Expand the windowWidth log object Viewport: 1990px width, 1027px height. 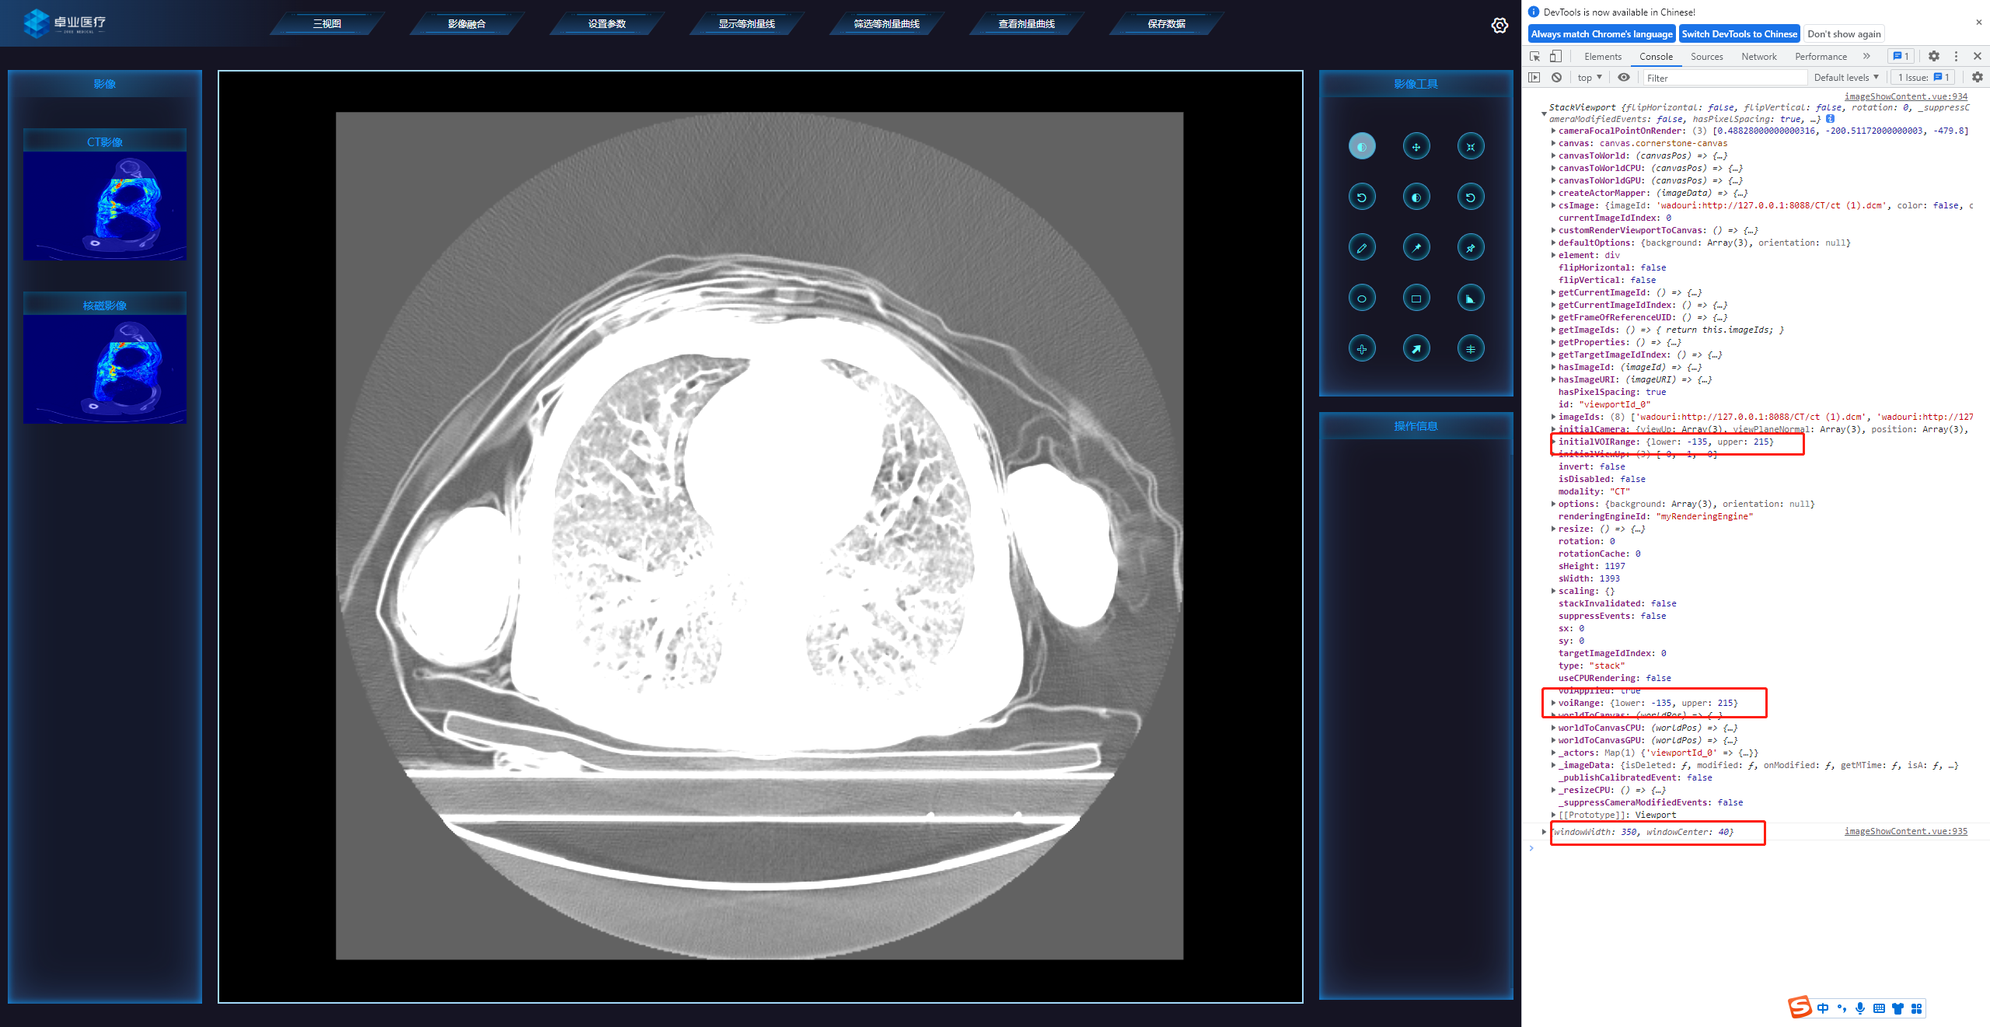pyautogui.click(x=1544, y=832)
